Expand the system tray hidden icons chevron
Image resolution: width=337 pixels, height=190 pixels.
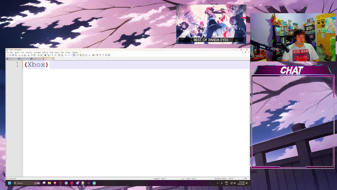coord(217,183)
